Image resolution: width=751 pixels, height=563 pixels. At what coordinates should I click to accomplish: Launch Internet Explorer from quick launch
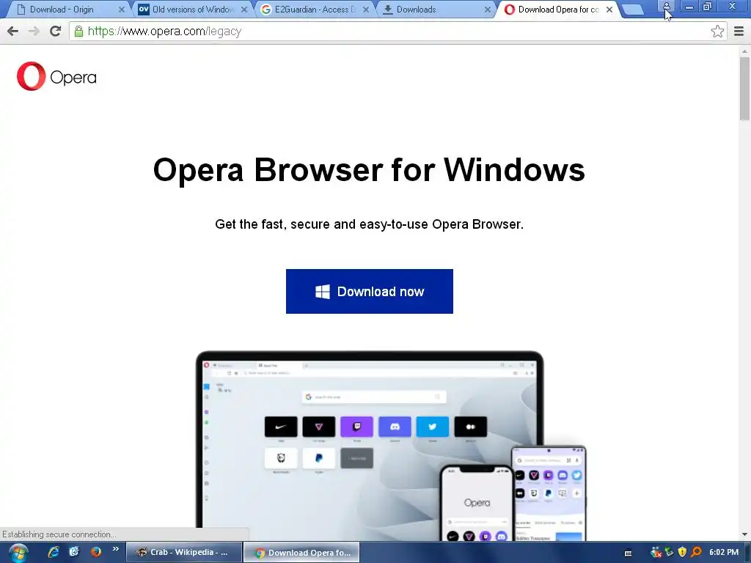(53, 552)
